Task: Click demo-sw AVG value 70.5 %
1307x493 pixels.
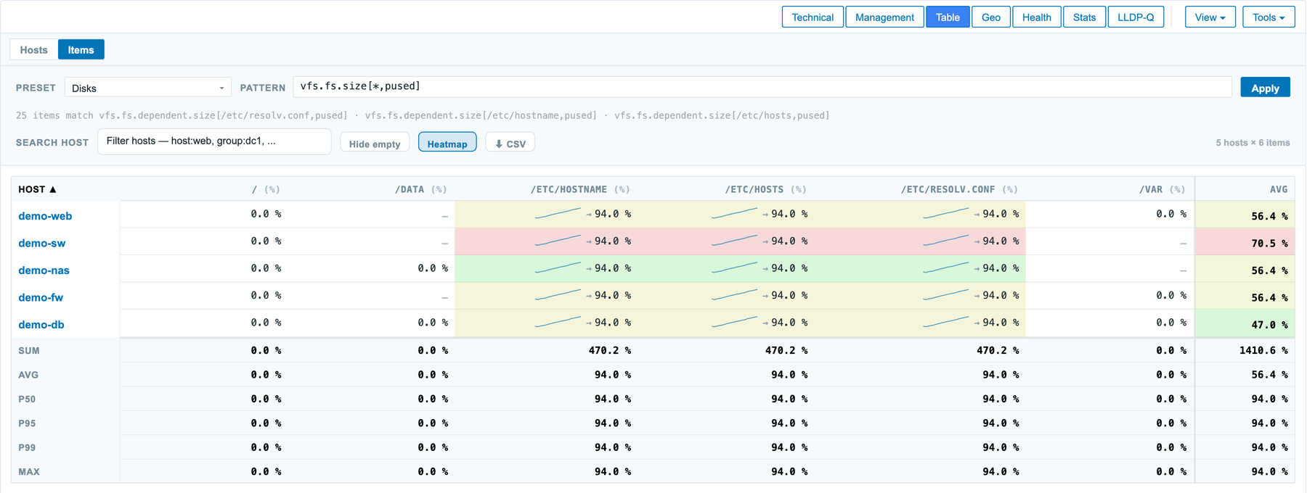Action: [x=1269, y=244]
